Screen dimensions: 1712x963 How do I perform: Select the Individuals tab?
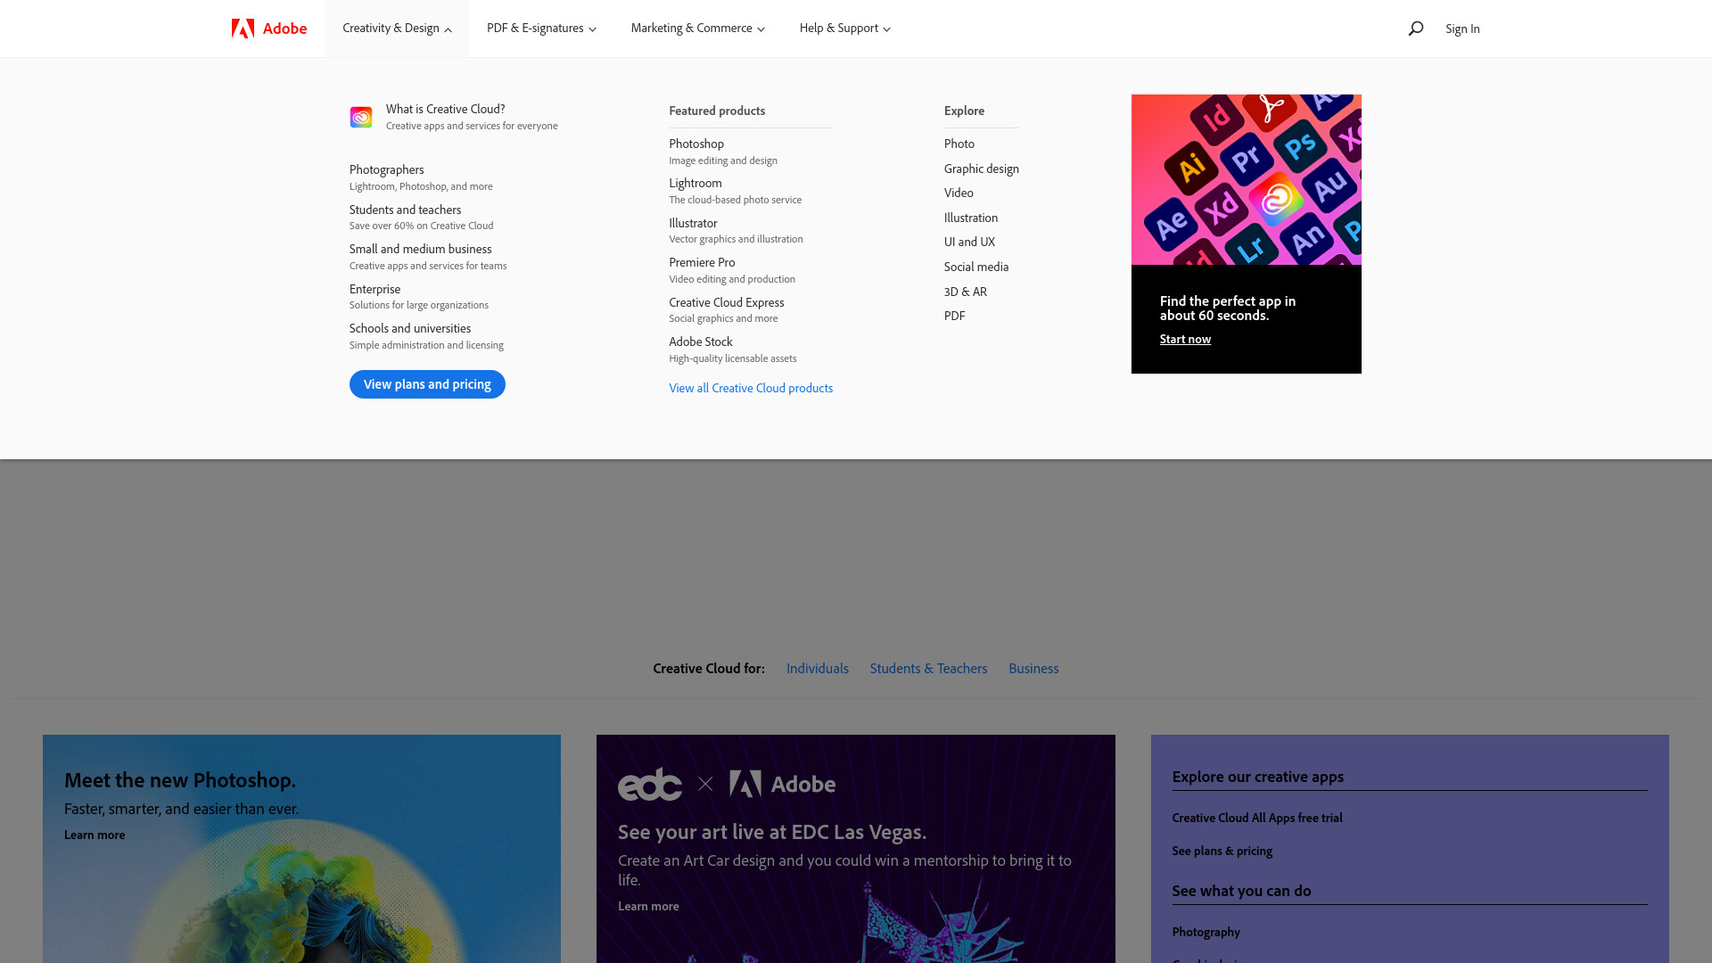click(x=817, y=669)
